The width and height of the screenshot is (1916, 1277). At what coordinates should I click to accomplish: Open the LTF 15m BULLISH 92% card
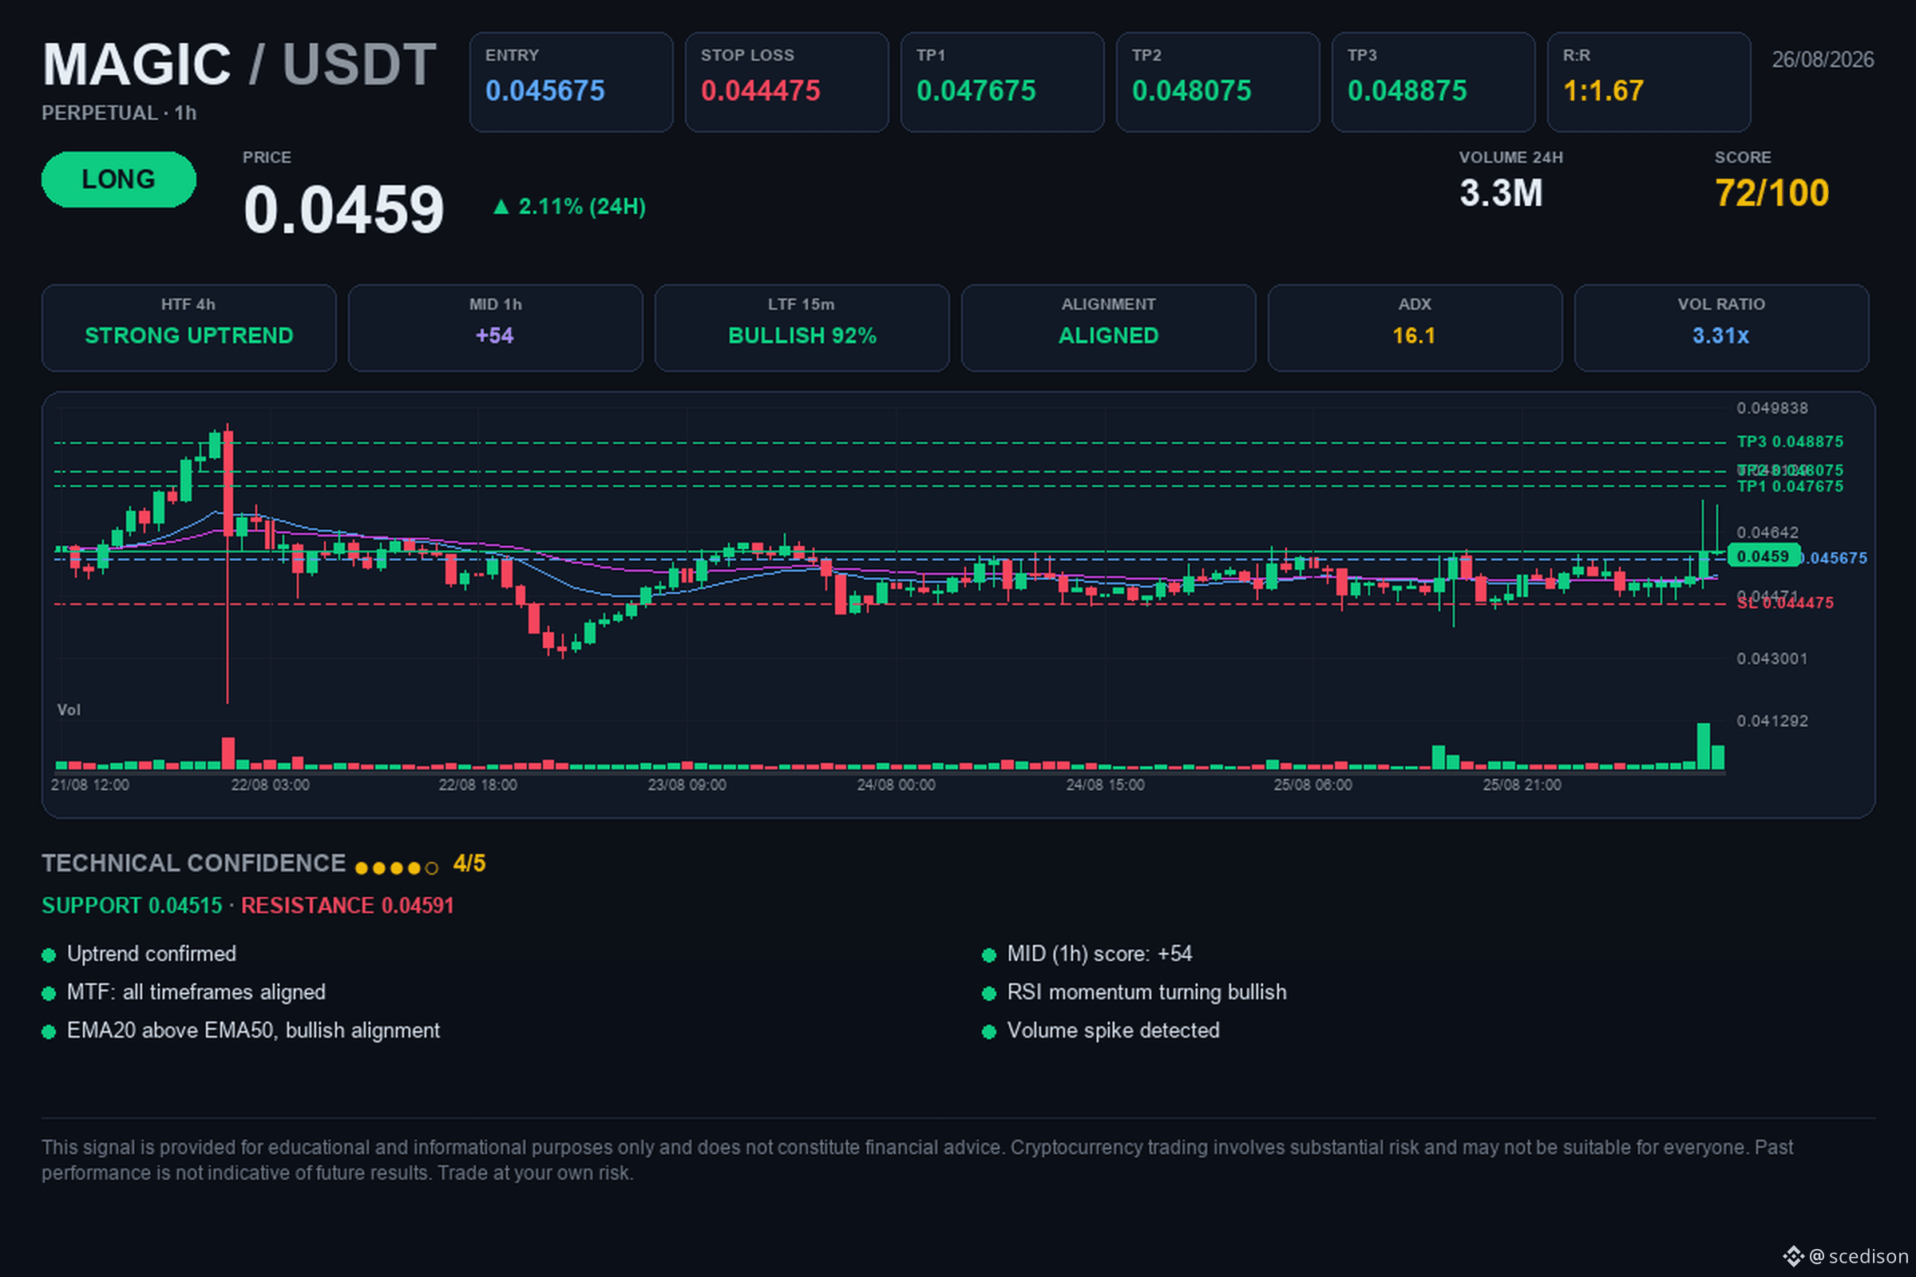802,328
